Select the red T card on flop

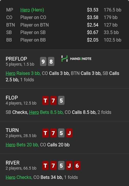(45, 100)
